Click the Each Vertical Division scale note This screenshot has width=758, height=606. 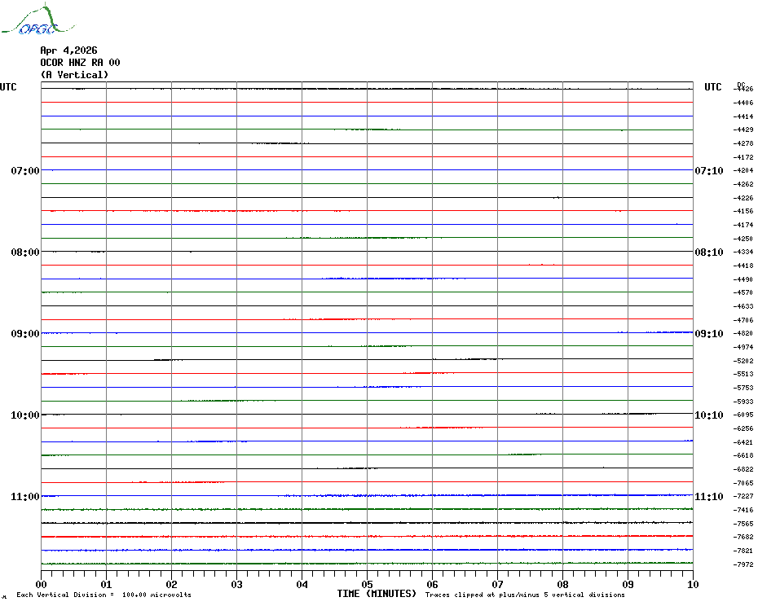click(104, 595)
